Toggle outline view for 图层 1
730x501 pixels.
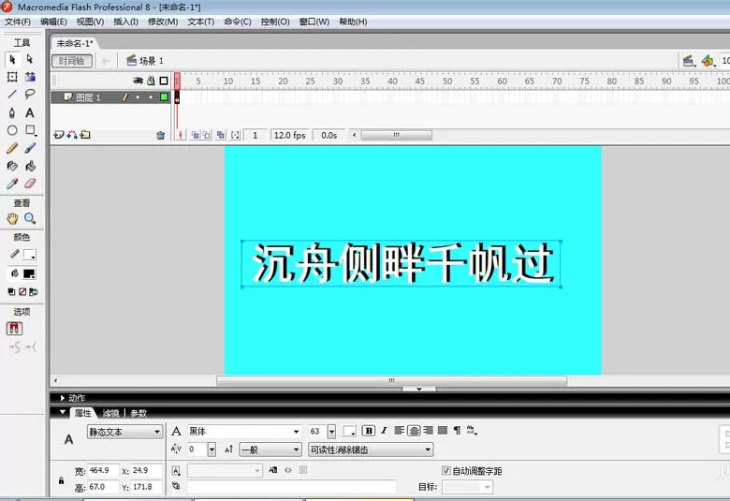tap(164, 97)
